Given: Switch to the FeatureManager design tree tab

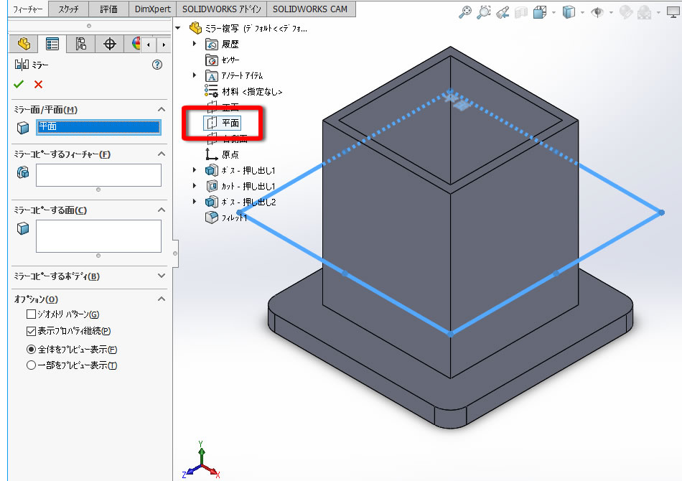Looking at the screenshot, I should point(24,44).
